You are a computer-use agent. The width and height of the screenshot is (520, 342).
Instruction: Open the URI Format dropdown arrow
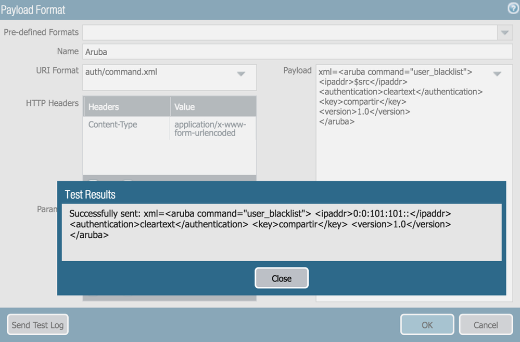click(241, 74)
